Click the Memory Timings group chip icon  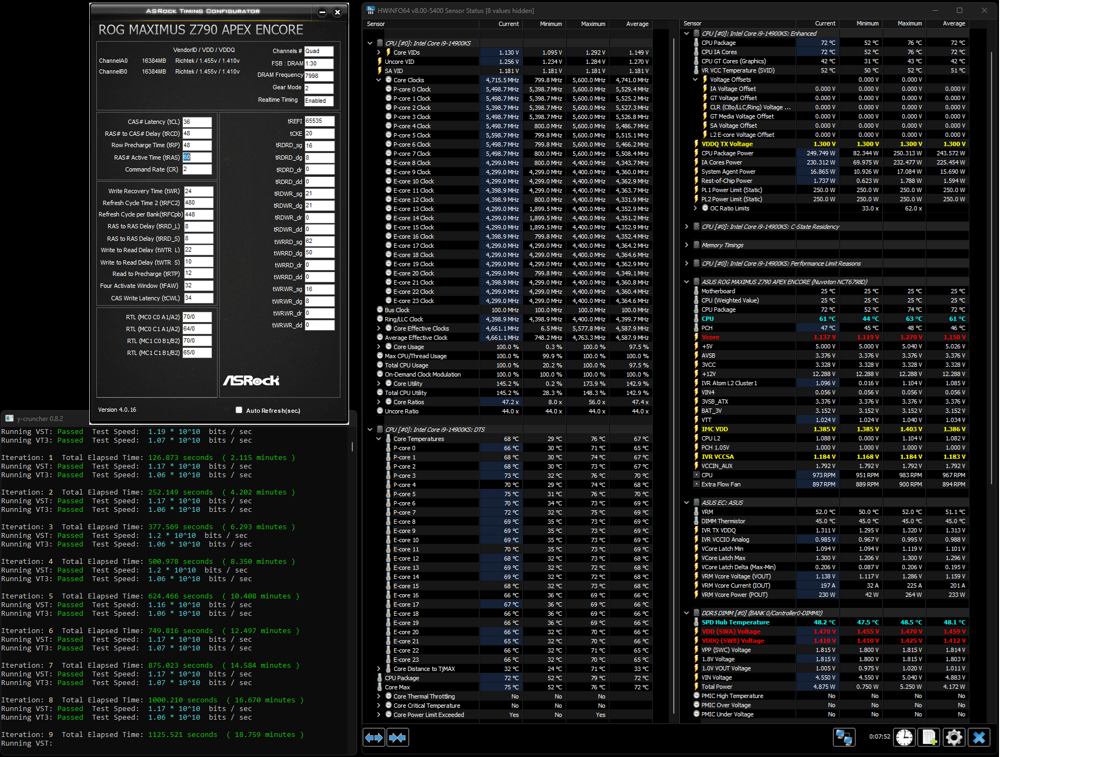pos(697,245)
